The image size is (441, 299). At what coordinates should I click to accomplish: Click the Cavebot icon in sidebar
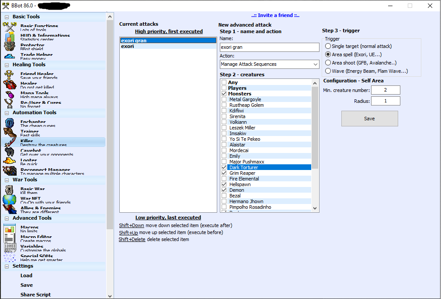10,152
